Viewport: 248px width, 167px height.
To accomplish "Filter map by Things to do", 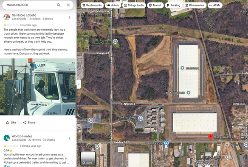I will (134, 5).
